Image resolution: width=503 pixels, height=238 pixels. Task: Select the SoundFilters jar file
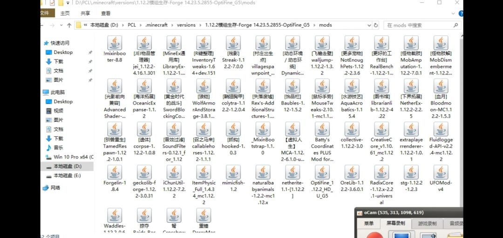point(174,142)
